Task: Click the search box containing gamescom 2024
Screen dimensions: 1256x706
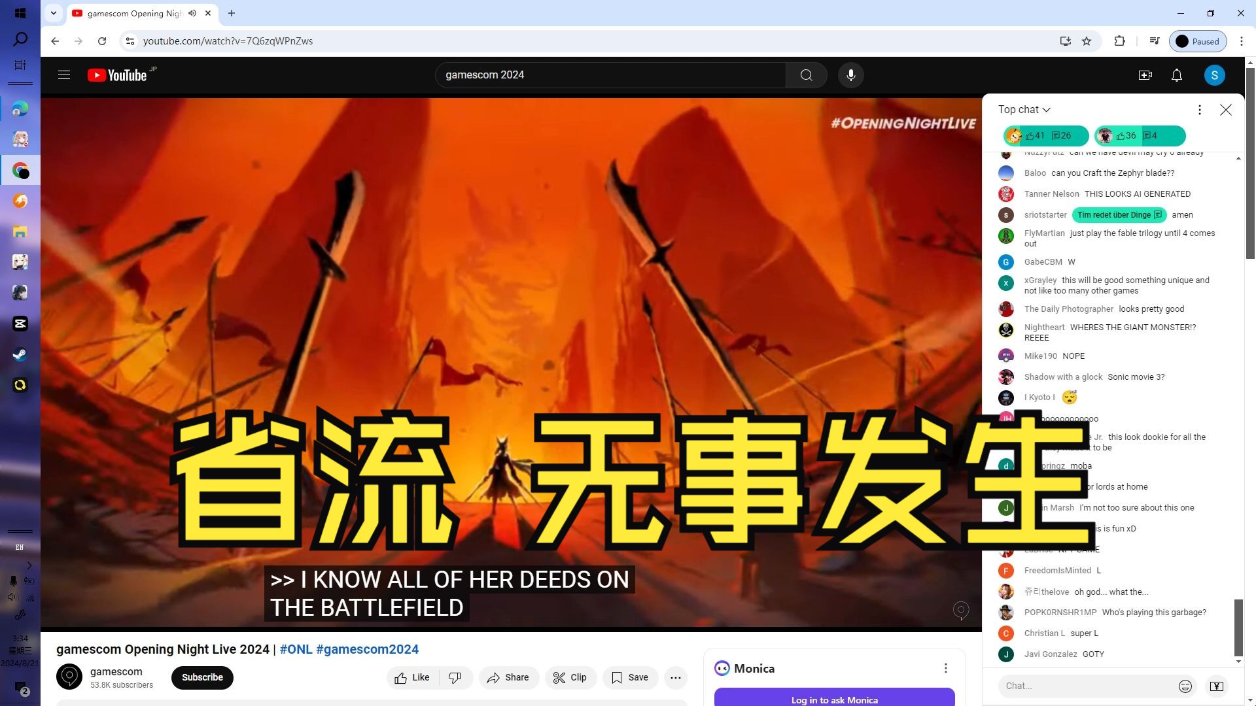Action: tap(610, 75)
